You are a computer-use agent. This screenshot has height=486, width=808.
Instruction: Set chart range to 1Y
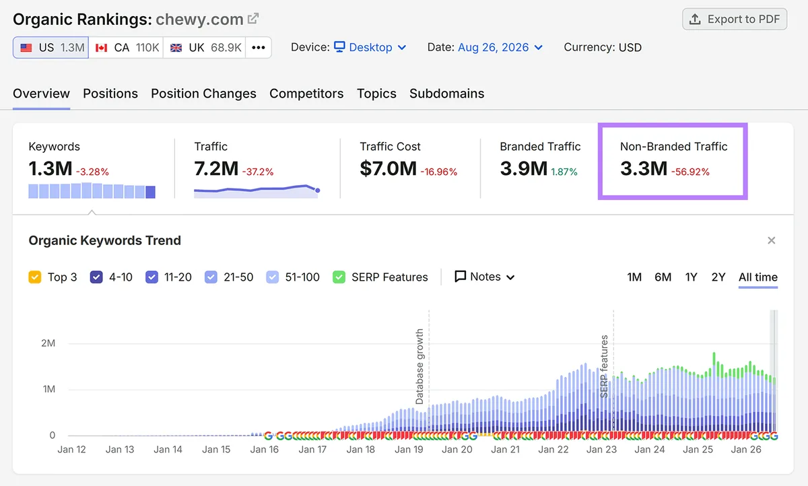(692, 277)
